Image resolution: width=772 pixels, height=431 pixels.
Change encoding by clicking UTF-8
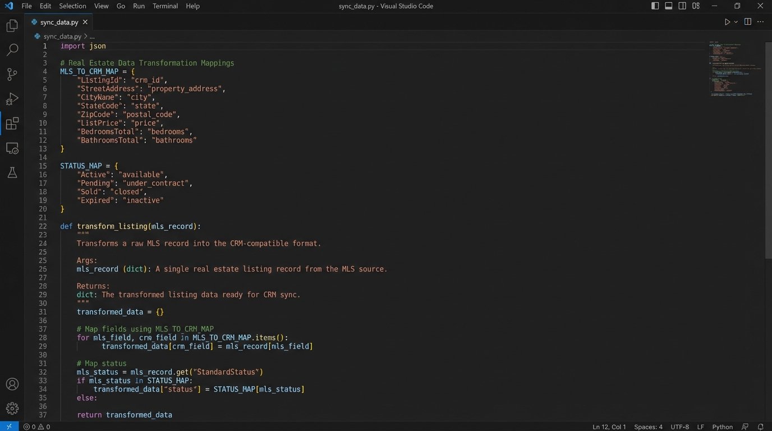pyautogui.click(x=679, y=427)
